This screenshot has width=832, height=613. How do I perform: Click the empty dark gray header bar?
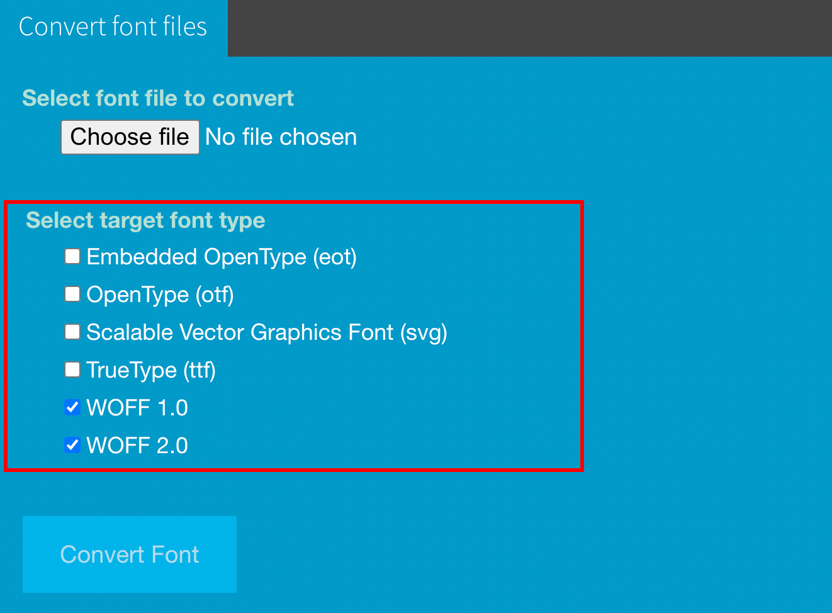pos(529,28)
